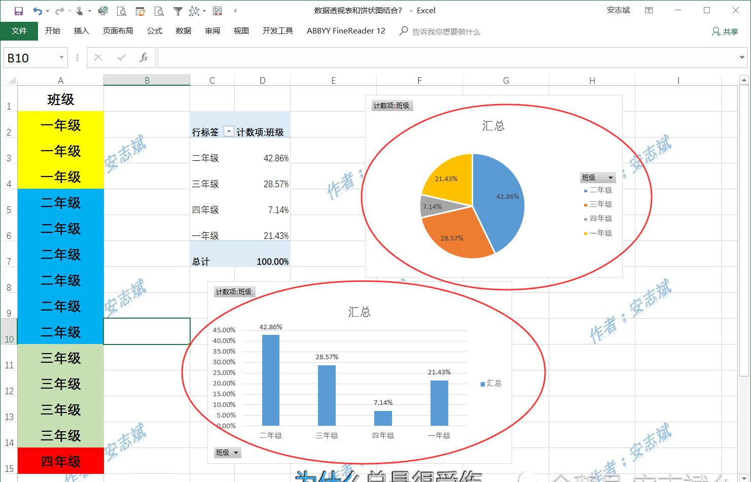Redo the last action
The width and height of the screenshot is (751, 482).
click(59, 11)
